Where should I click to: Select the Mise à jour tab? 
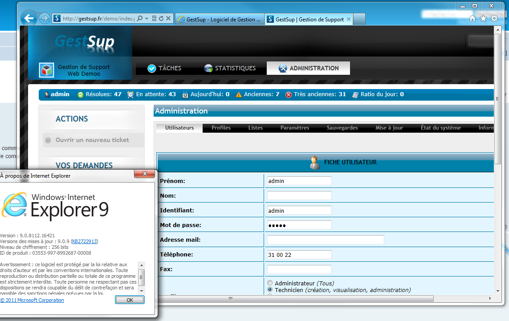tap(389, 128)
